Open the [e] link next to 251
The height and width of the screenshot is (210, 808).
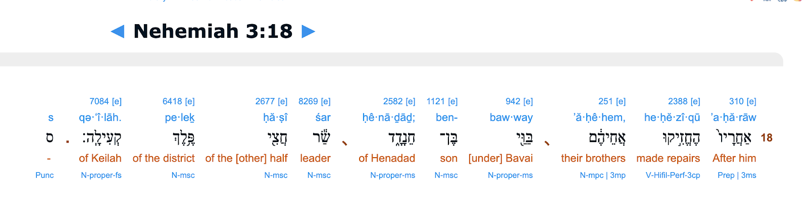pos(620,101)
